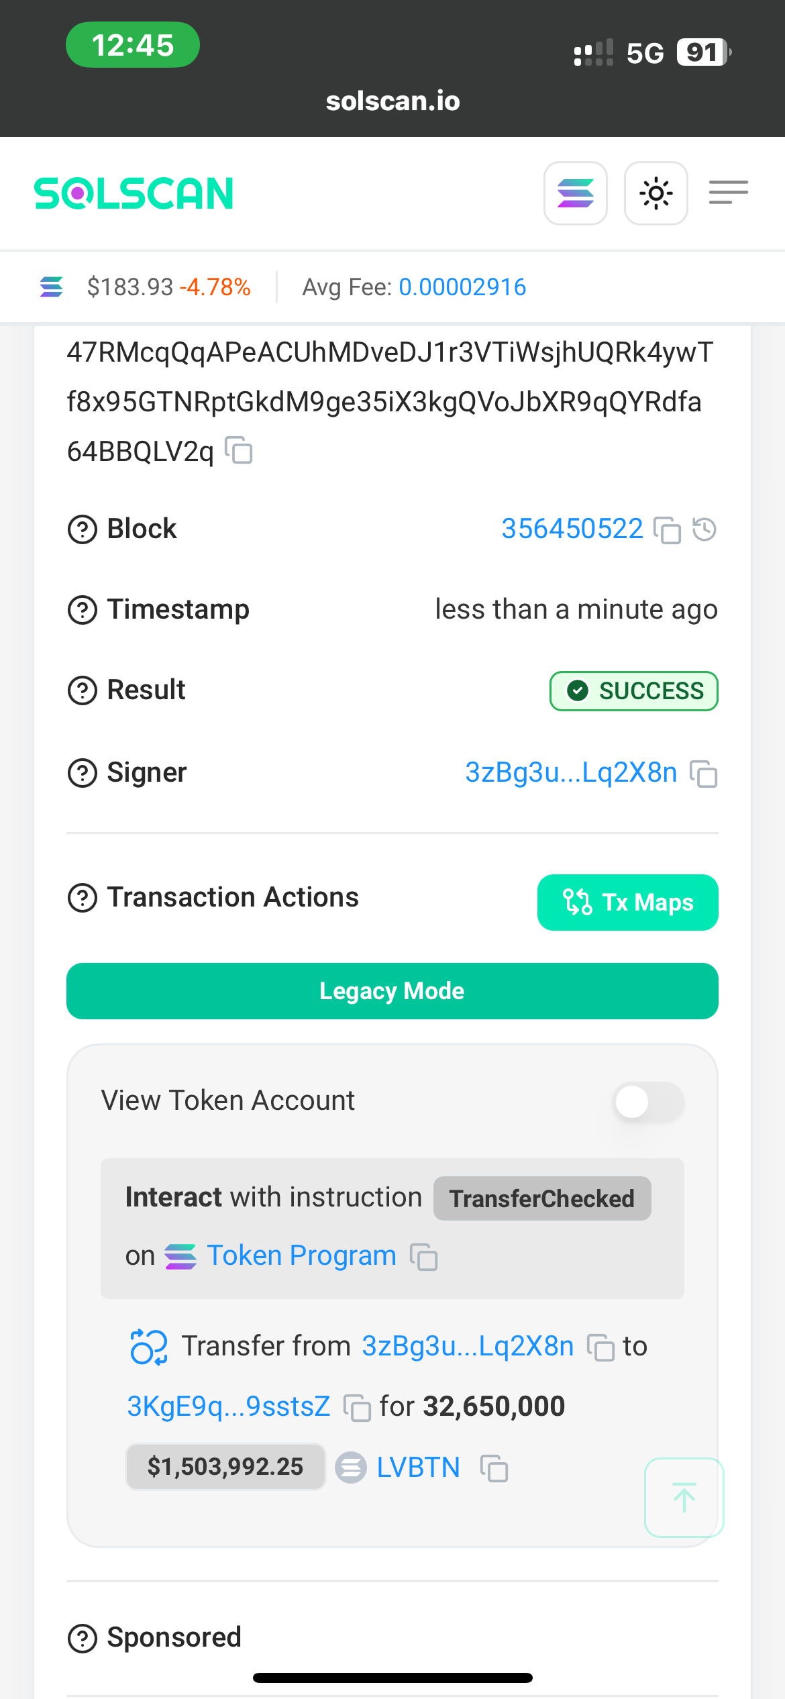This screenshot has height=1699, width=785.
Task: Copy the Signer address
Action: click(x=704, y=774)
